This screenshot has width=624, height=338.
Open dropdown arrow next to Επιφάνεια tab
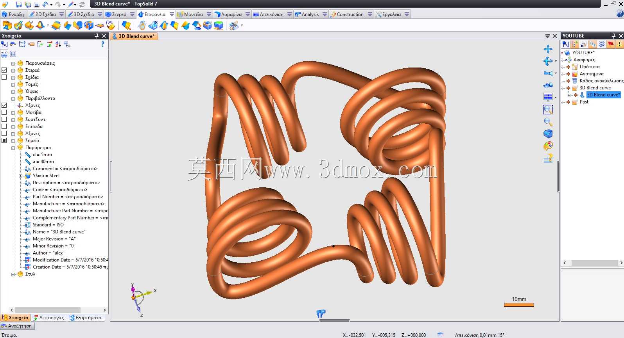point(172,14)
